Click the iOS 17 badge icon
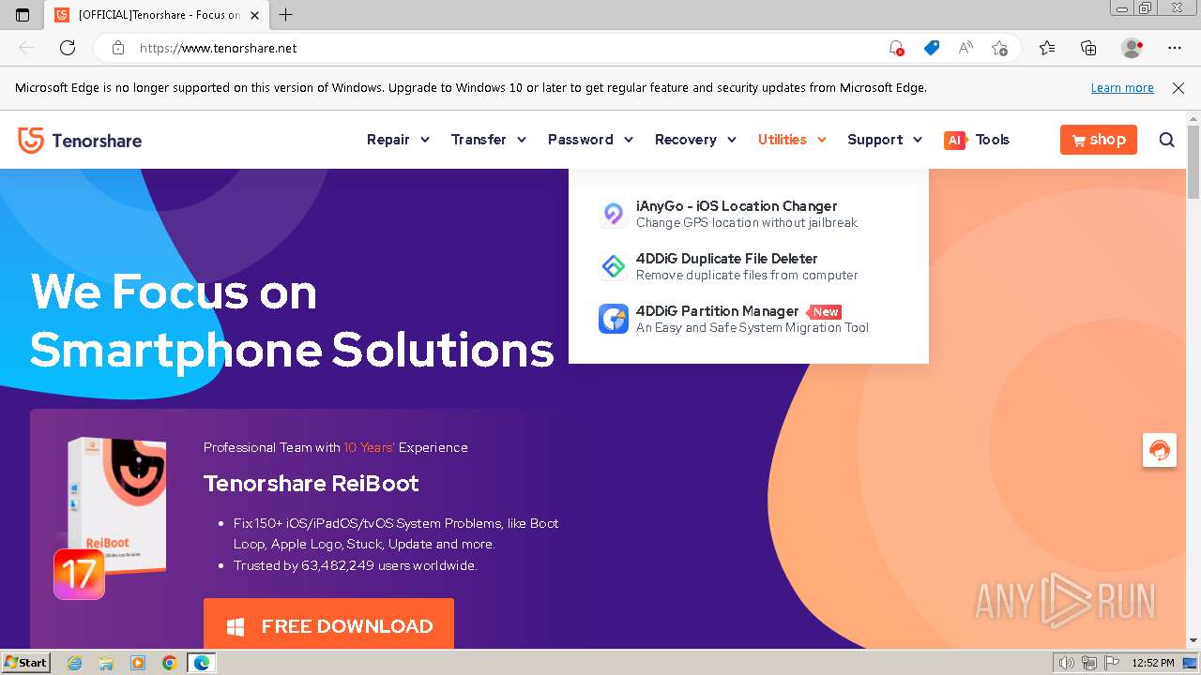This screenshot has height=675, width=1201. click(x=80, y=575)
